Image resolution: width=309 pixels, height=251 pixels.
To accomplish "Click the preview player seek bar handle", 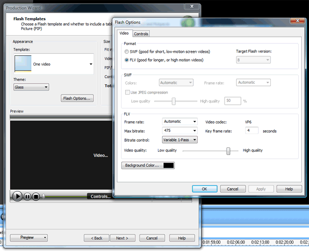I will [43, 196].
